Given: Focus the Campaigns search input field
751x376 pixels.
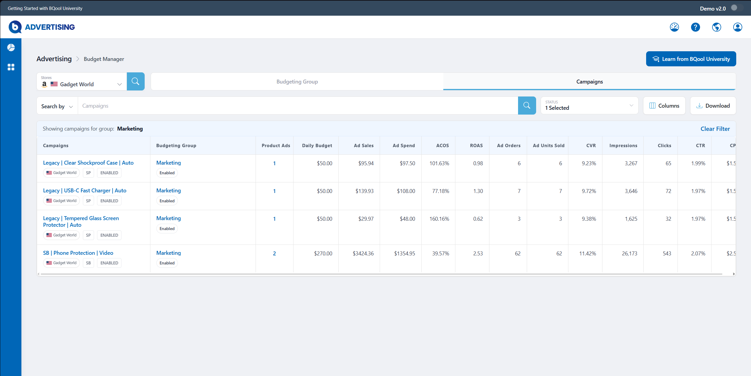Looking at the screenshot, I should pos(298,106).
